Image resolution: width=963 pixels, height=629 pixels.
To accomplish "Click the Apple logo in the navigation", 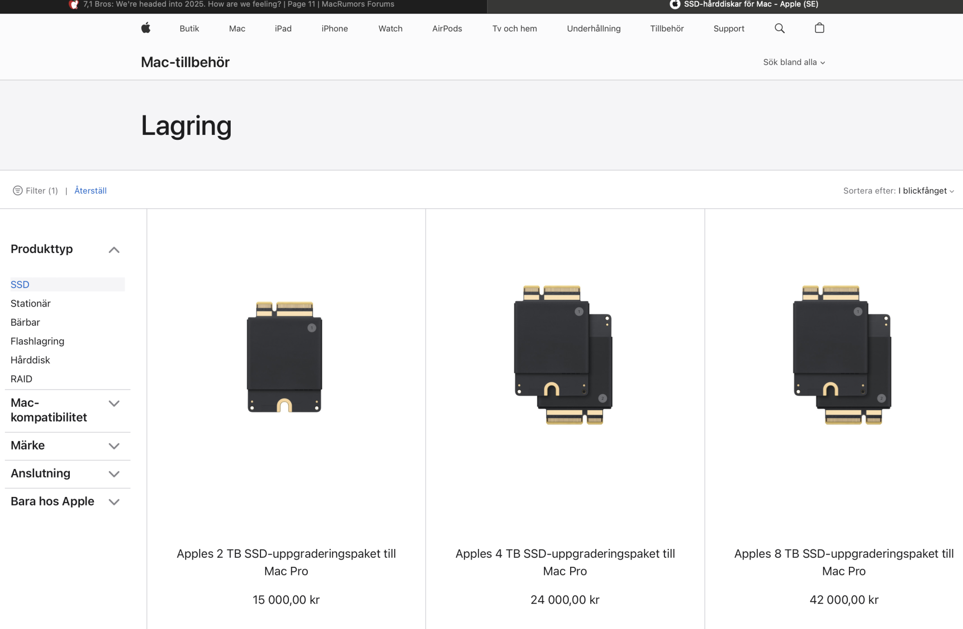I will coord(146,28).
